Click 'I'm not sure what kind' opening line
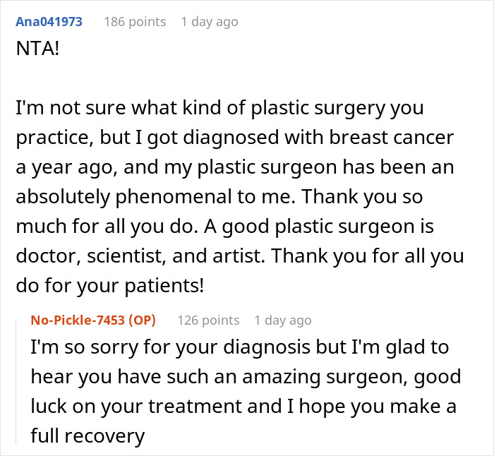This screenshot has width=494, height=456. pyautogui.click(x=99, y=109)
